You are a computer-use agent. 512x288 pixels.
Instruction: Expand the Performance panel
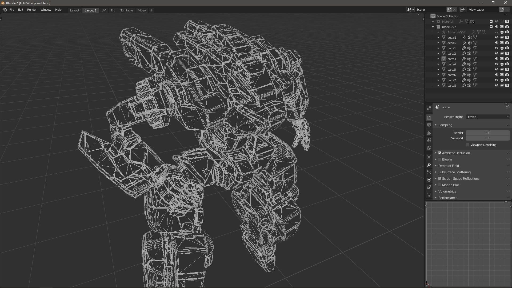click(436, 198)
